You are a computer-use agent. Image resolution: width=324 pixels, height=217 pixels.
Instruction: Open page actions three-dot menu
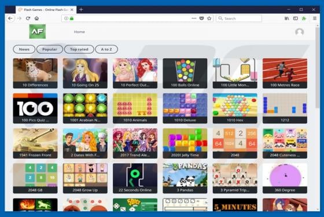point(194,18)
